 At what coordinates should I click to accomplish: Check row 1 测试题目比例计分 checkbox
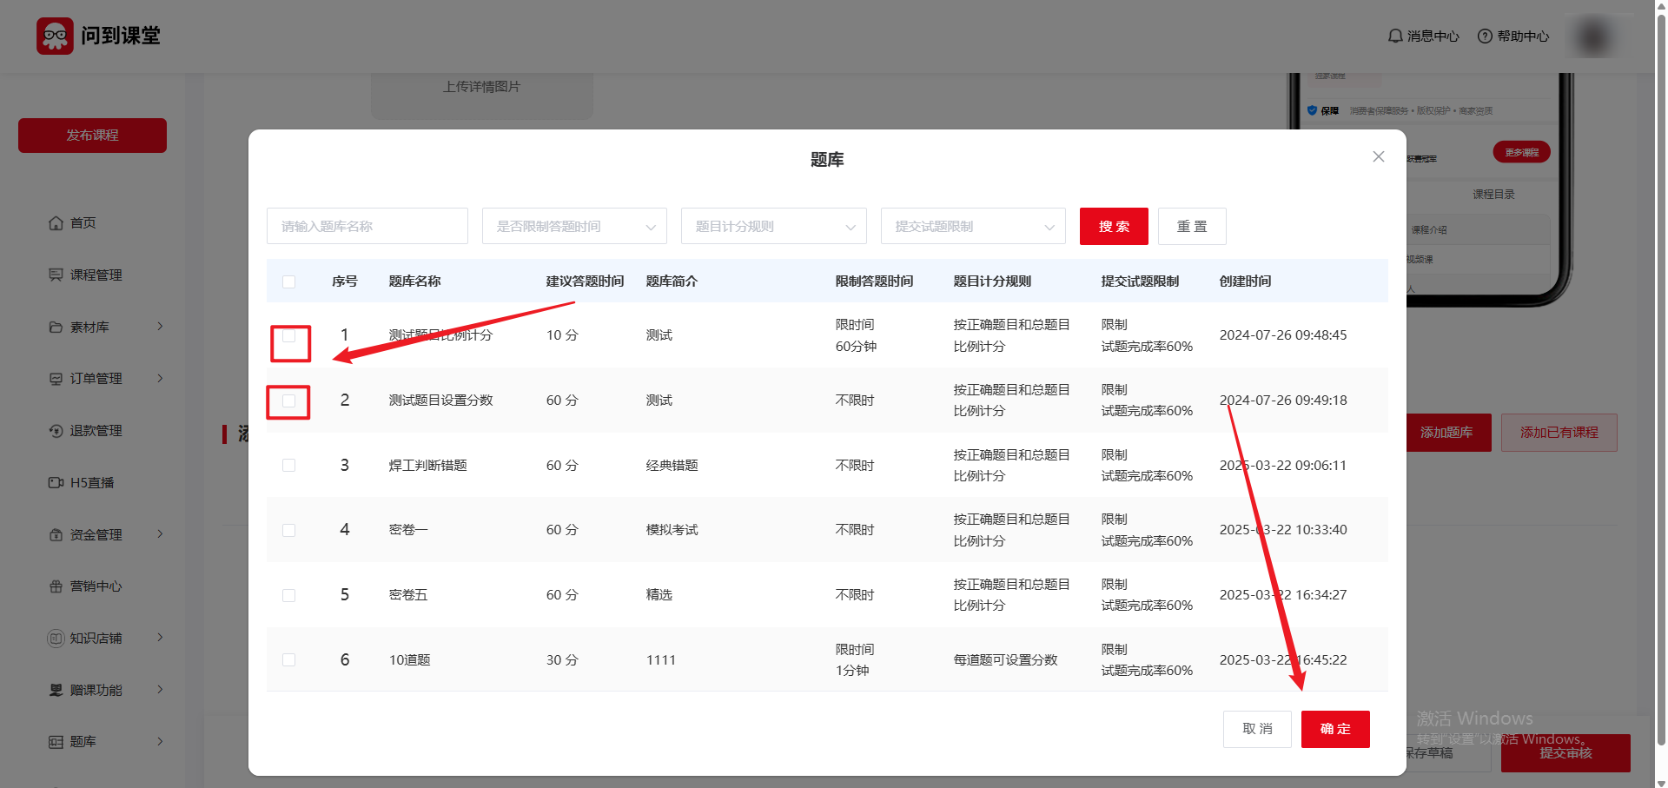point(289,335)
